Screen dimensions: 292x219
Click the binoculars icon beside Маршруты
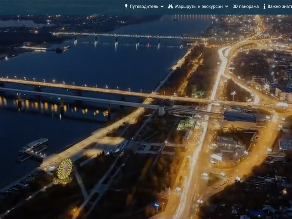click(x=170, y=7)
